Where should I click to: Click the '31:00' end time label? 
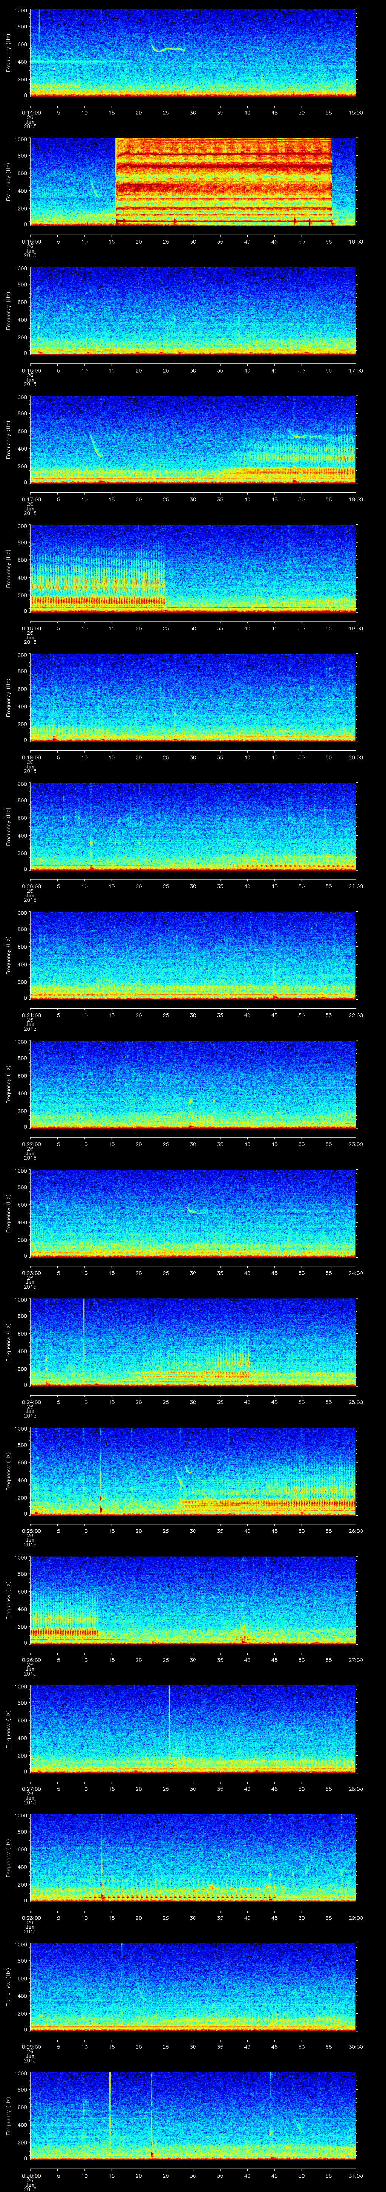355,2175
